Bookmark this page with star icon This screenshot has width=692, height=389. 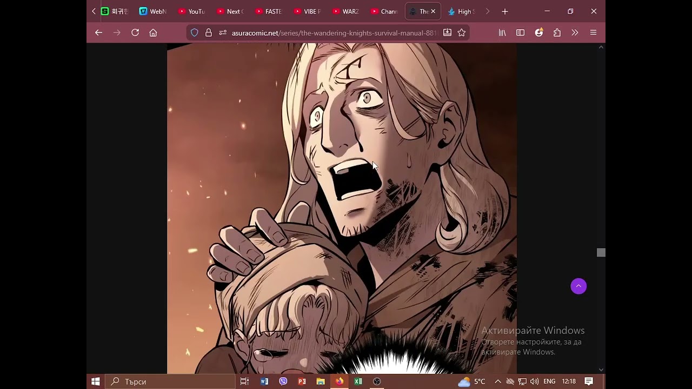462,32
